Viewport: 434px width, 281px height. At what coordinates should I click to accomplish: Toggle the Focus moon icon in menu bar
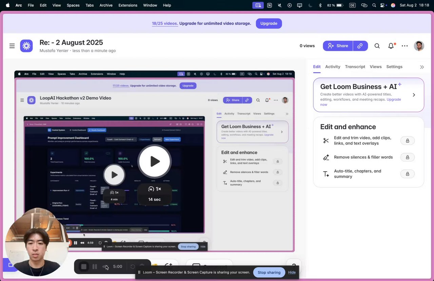(x=310, y=5)
